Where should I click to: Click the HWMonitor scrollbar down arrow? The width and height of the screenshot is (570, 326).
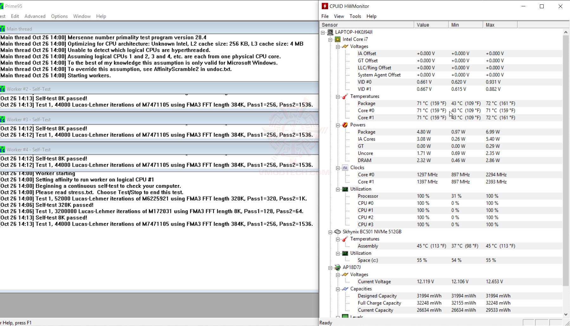(566, 314)
